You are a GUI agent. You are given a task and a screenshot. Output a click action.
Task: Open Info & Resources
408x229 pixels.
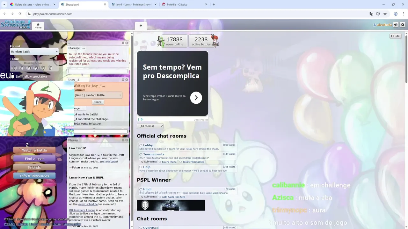[x=34, y=176]
